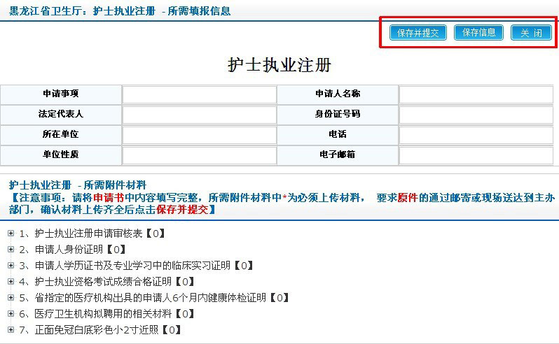Open the 申请人身份证明 tree entry text
Image resolution: width=559 pixels, height=344 pixels.
point(69,249)
